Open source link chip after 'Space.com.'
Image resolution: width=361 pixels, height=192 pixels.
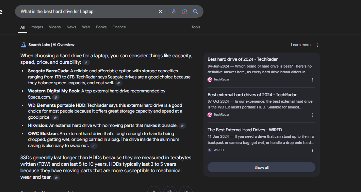(x=55, y=98)
